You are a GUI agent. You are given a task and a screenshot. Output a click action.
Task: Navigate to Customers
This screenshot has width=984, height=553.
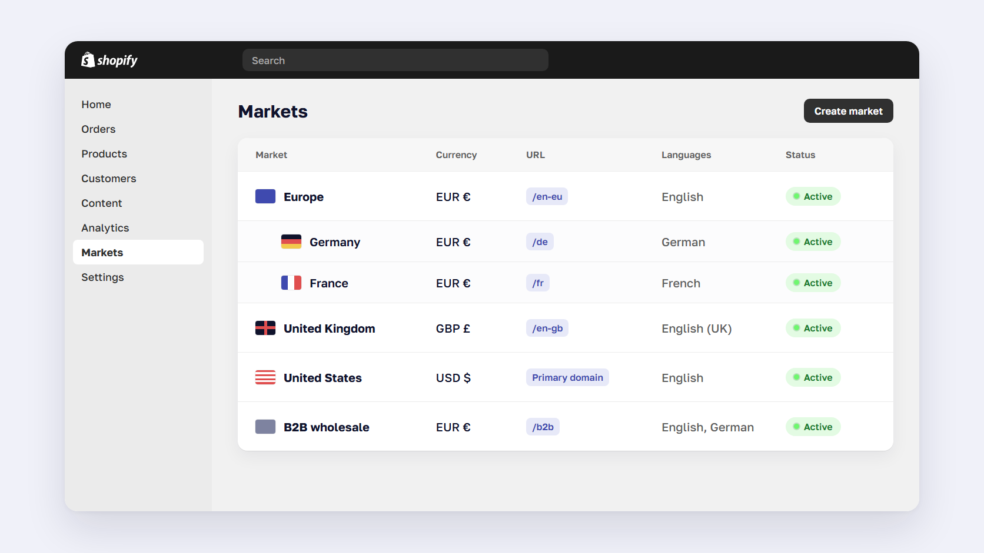138,179
